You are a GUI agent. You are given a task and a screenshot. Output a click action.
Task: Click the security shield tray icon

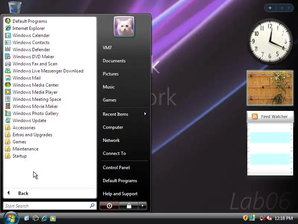(245, 218)
